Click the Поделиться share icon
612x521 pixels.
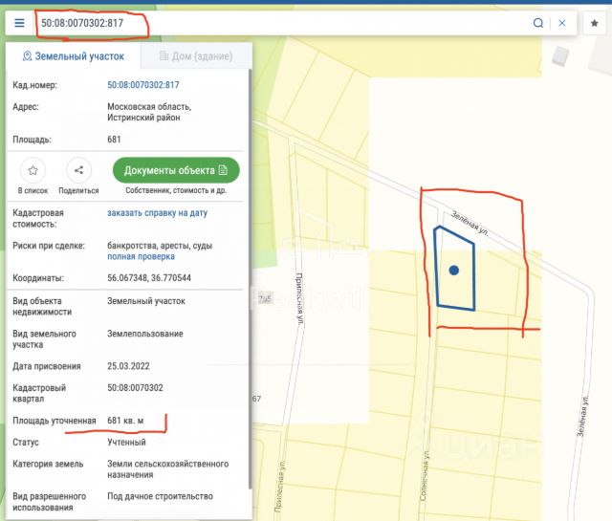click(78, 170)
